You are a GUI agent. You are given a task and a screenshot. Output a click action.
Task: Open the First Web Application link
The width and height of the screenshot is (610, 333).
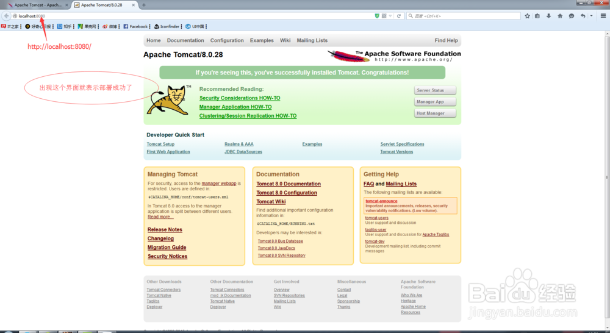pyautogui.click(x=168, y=152)
